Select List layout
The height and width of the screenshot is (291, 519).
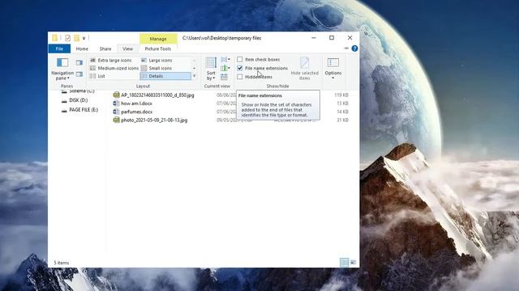[x=114, y=76]
